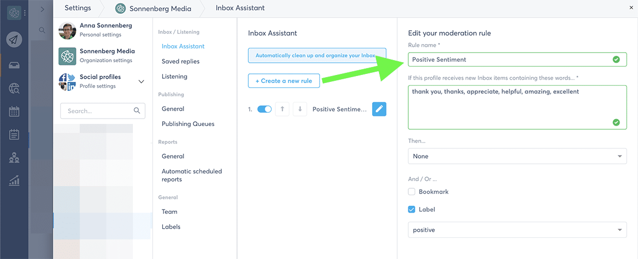
Task: Click Create a new rule button
Action: tap(284, 81)
